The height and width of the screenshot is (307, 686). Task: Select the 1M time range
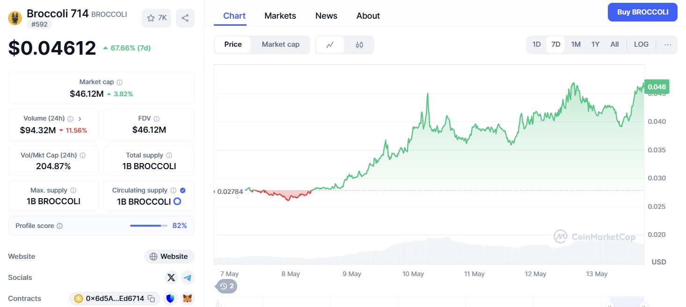click(x=576, y=44)
